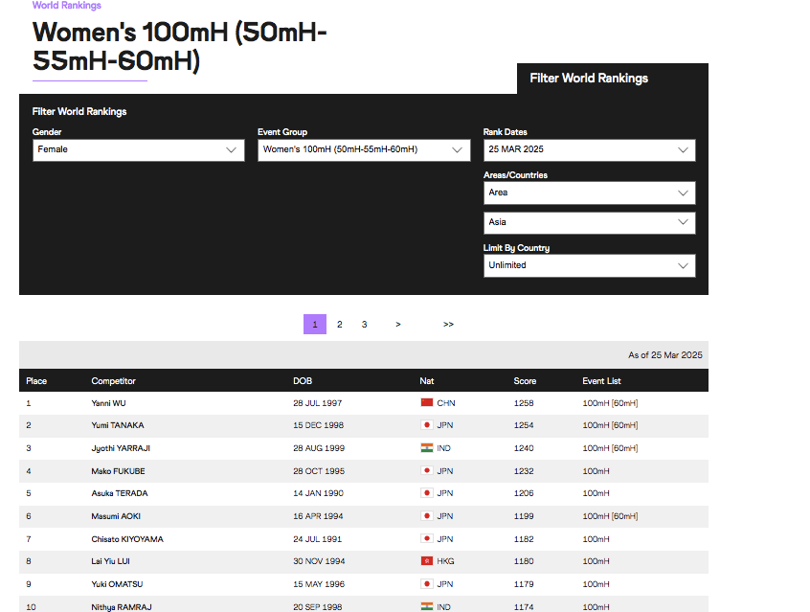The image size is (810, 612).
Task: Click the Hong Kong flag icon
Action: pyautogui.click(x=427, y=561)
